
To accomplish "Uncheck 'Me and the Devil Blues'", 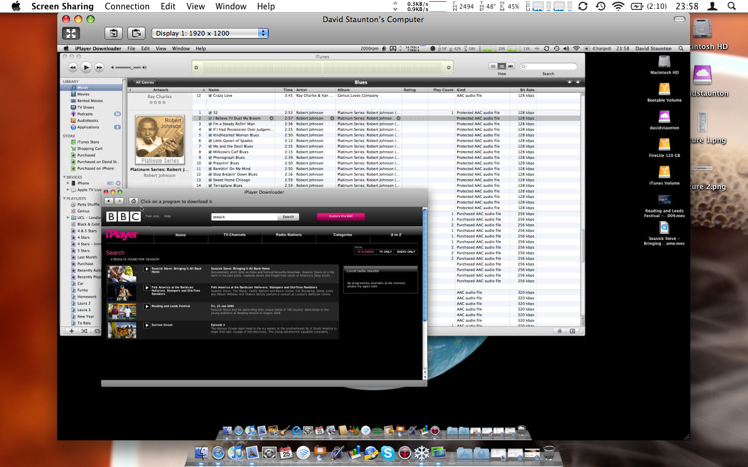I will point(210,147).
